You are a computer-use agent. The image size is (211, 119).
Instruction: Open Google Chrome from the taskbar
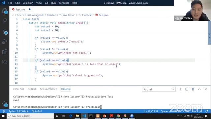pos(118,116)
